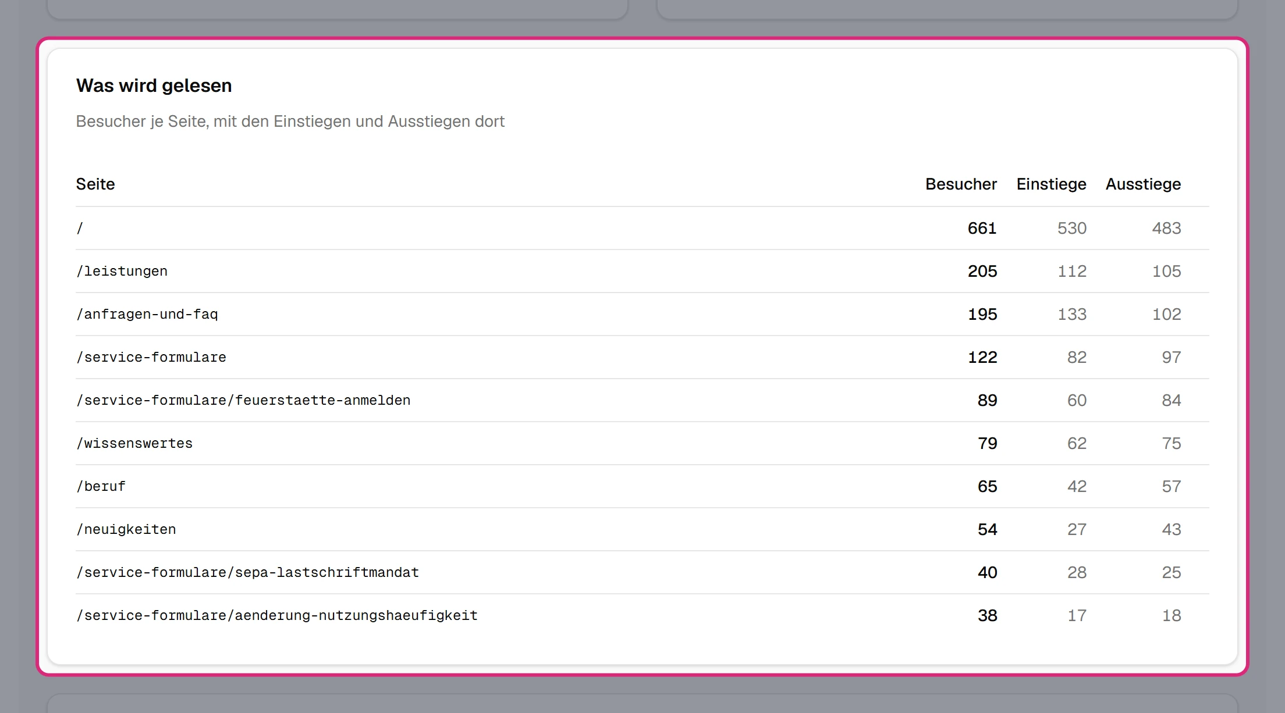Click visitor count 122
The image size is (1285, 713).
coord(982,357)
